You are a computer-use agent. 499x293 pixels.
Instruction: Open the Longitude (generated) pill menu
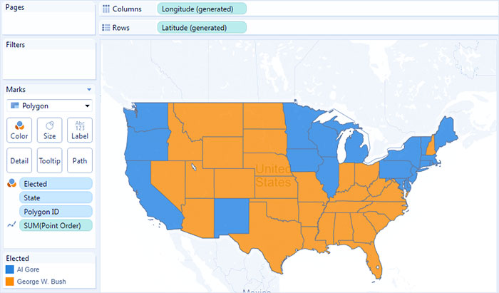click(202, 9)
